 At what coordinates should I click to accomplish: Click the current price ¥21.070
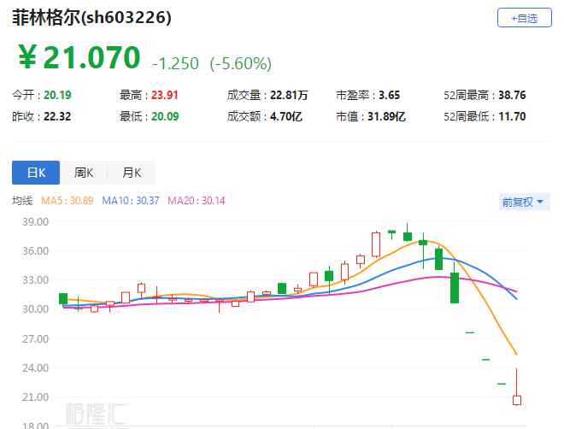click(79, 58)
